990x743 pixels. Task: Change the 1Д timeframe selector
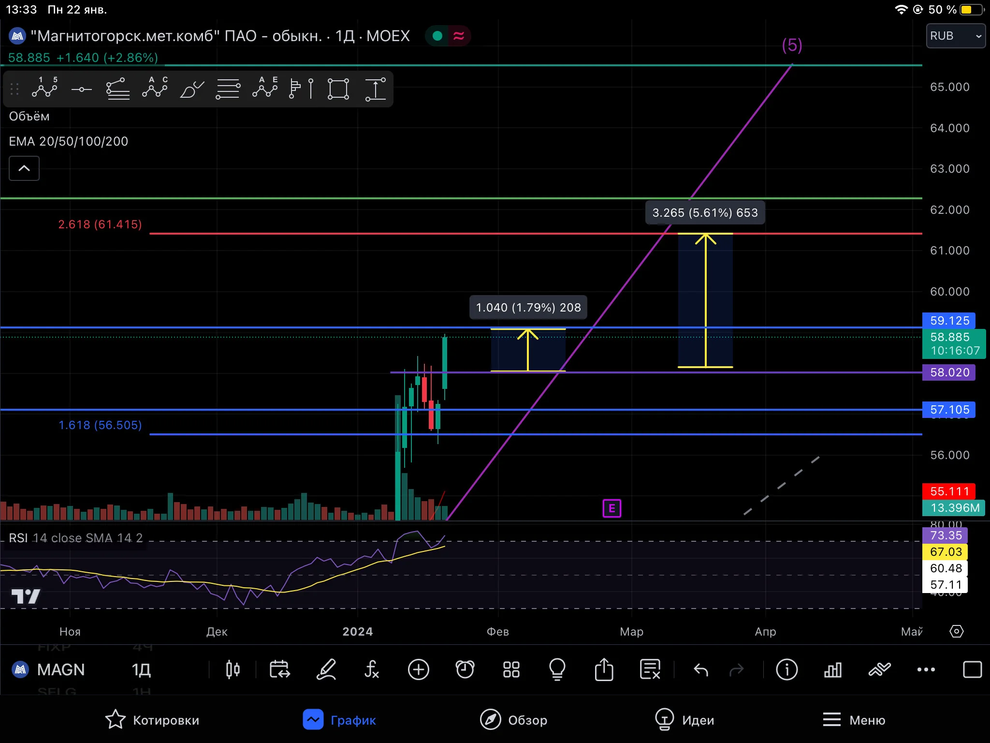click(x=141, y=670)
